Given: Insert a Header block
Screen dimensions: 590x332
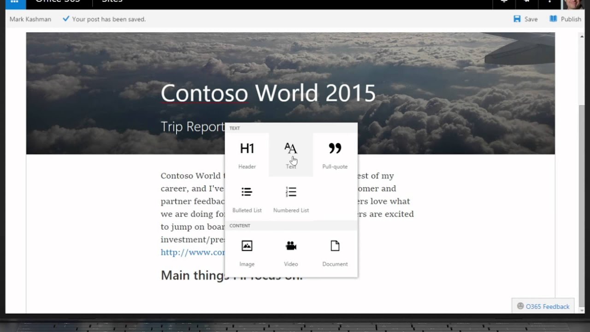Looking at the screenshot, I should coord(247,155).
